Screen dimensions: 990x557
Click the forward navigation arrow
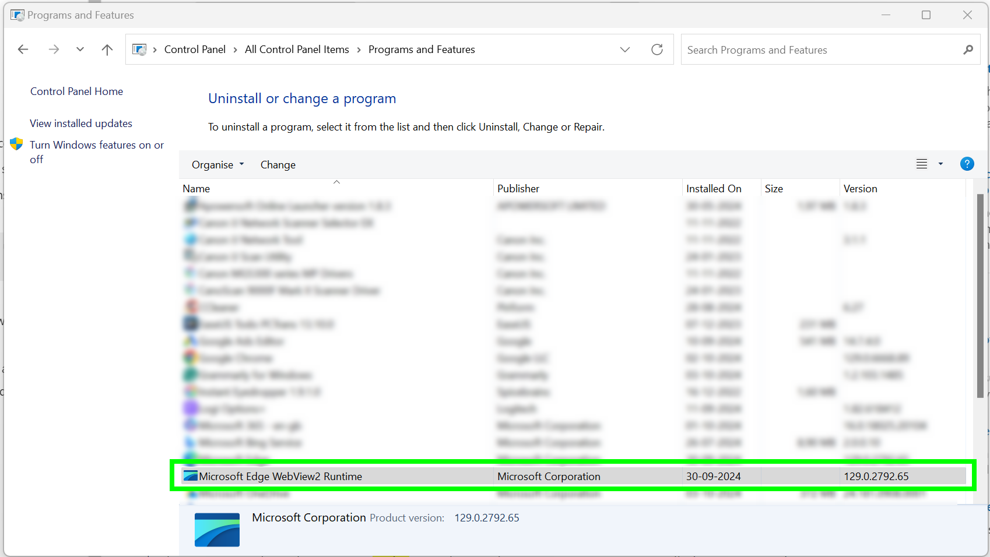tap(54, 50)
